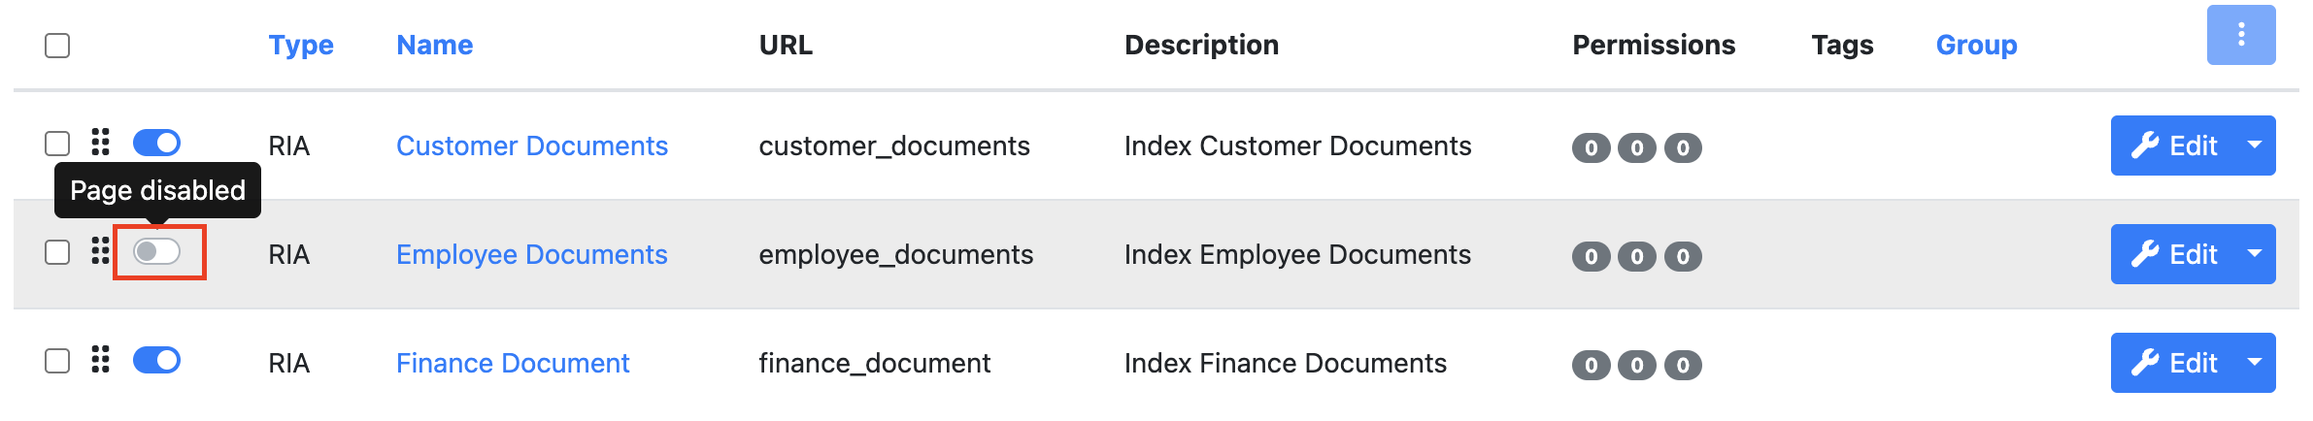Select the Customer Documents row checkbox
Viewport: 2313px width, 421px height.
click(57, 144)
